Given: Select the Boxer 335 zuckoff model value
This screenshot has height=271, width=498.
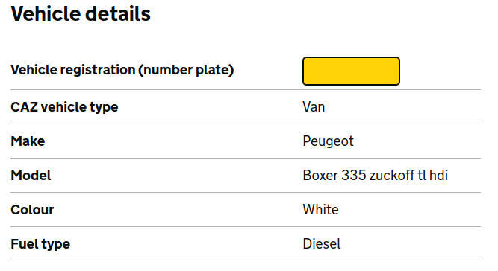Looking at the screenshot, I should 375,176.
